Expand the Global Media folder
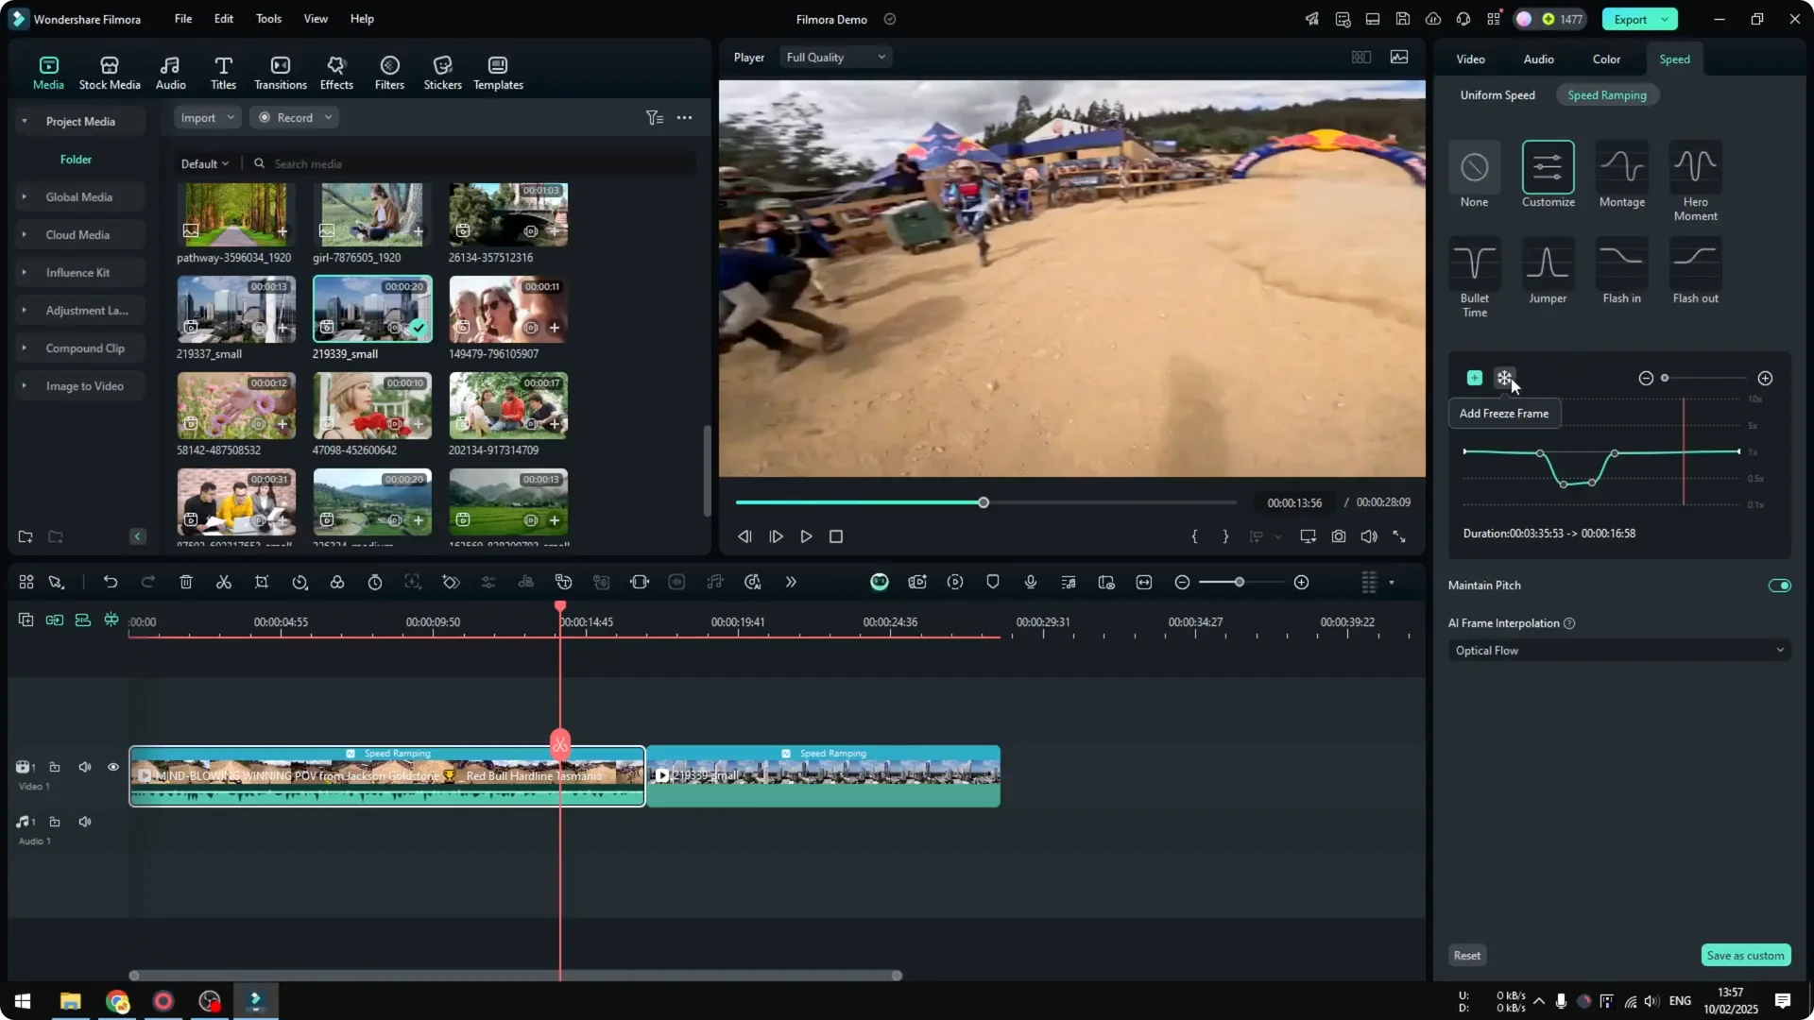The image size is (1814, 1020). 24,196
